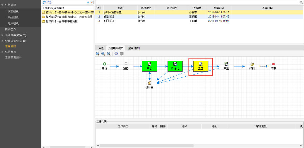The height and width of the screenshot is (148, 304).
Task: Open 产品组织 in sidebar
Action: coord(13,17)
